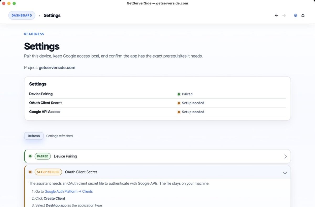This screenshot has width=315, height=207.
Task: Click the green dot inside Device Pairing card
Action: pyautogui.click(x=31, y=156)
